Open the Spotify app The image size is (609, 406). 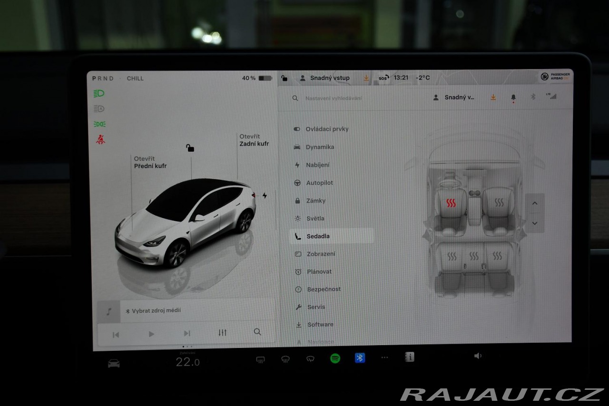coord(335,358)
